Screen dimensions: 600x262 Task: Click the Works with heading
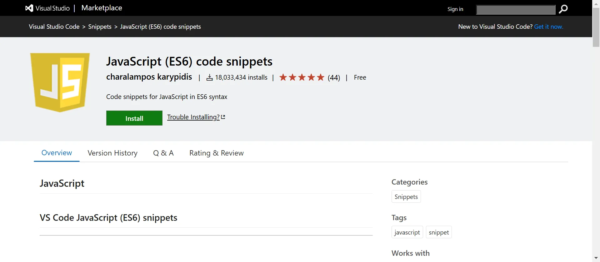pyautogui.click(x=411, y=253)
